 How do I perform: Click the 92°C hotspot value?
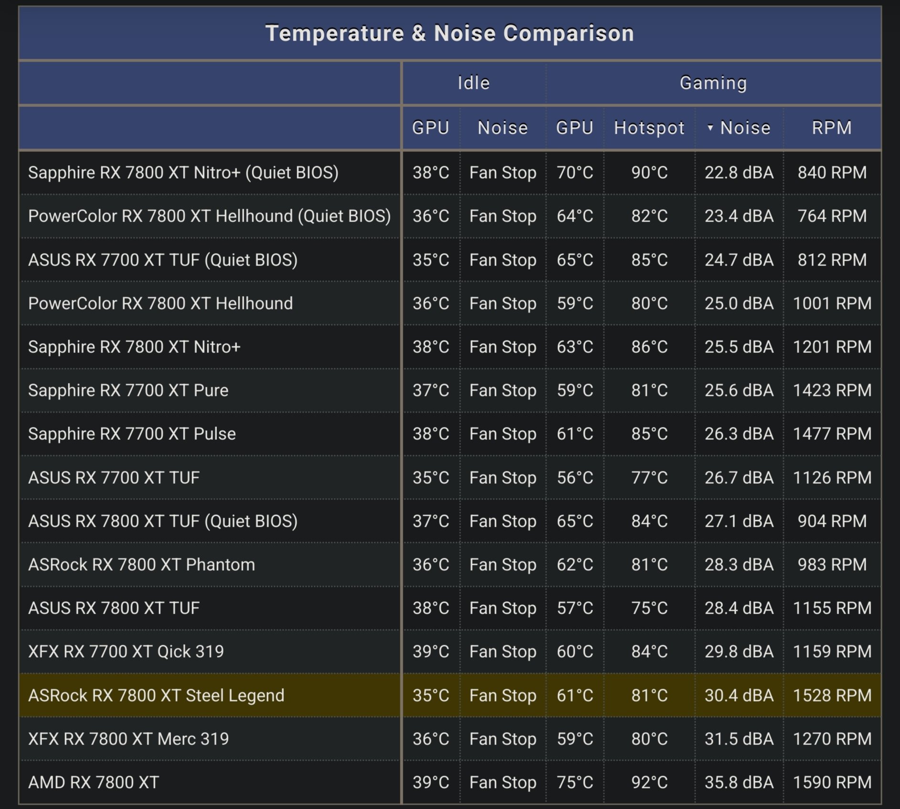click(x=649, y=782)
